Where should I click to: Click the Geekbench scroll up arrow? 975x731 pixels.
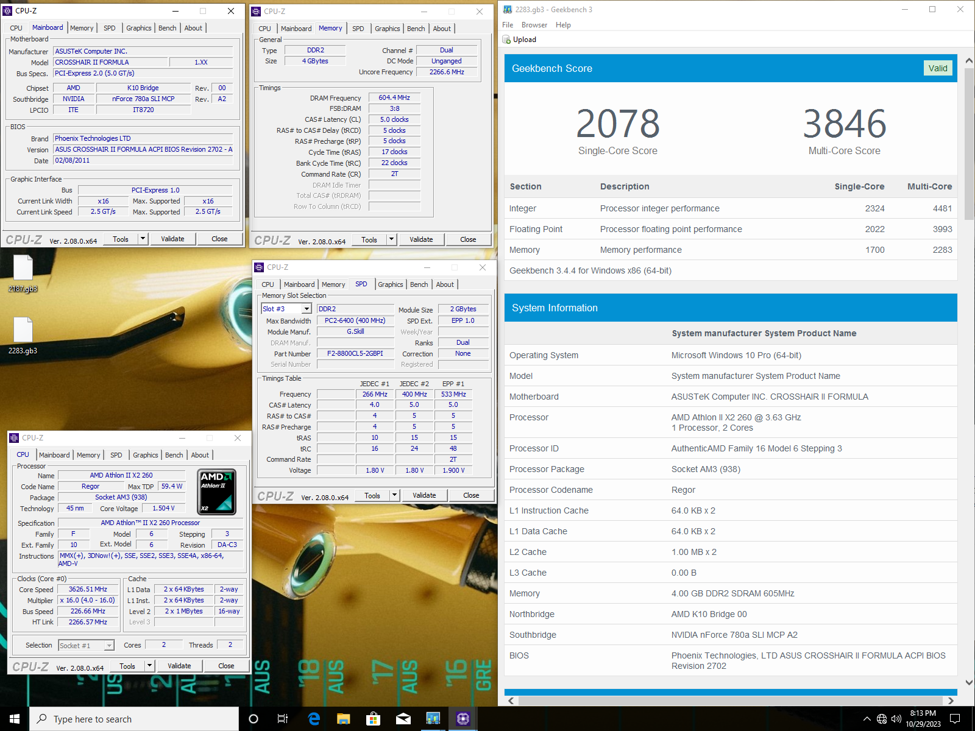point(969,61)
